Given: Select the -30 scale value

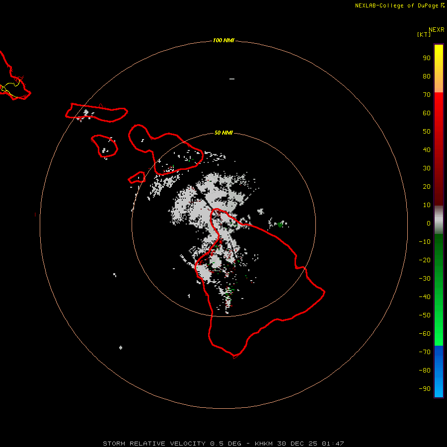Looking at the screenshot, I should pos(425,279).
